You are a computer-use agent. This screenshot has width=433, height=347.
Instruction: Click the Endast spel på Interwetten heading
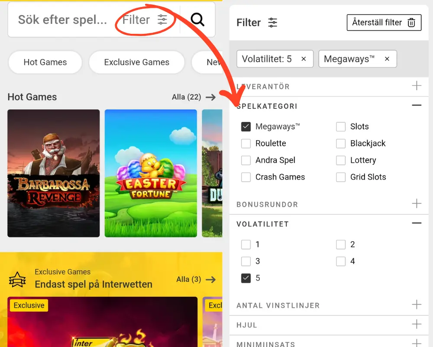pos(94,285)
